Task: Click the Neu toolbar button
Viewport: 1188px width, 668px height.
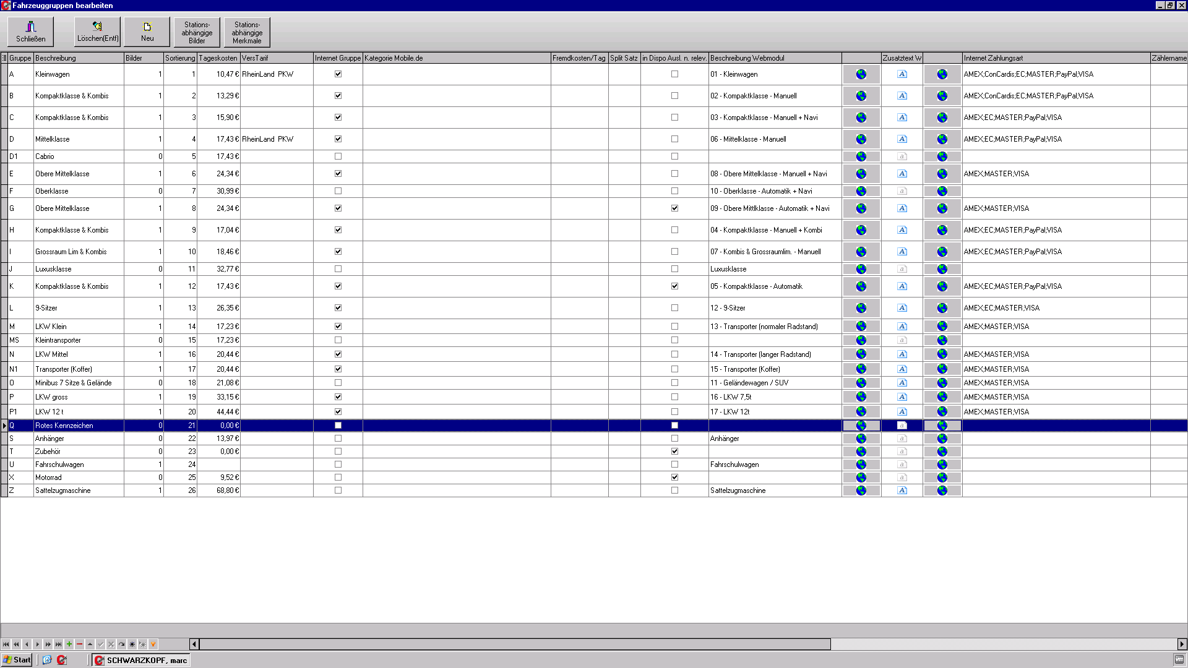Action: pyautogui.click(x=147, y=32)
